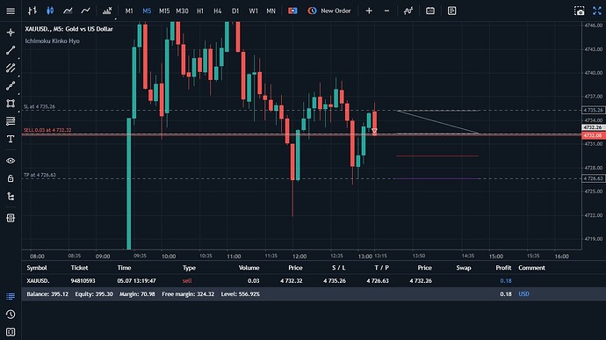Select the simple line chart icon
This screenshot has height=340, width=606.
(85, 11)
